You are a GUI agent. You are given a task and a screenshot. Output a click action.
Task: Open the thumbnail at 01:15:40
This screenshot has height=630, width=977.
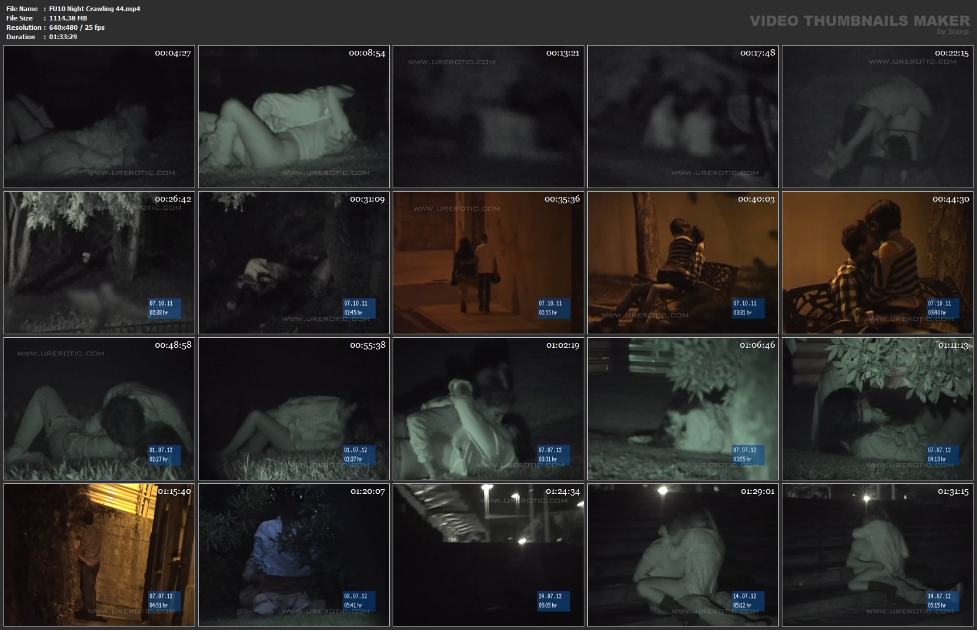point(99,555)
